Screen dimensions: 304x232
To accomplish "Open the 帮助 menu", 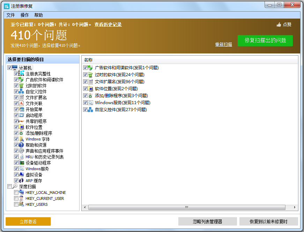I will 38,15.
